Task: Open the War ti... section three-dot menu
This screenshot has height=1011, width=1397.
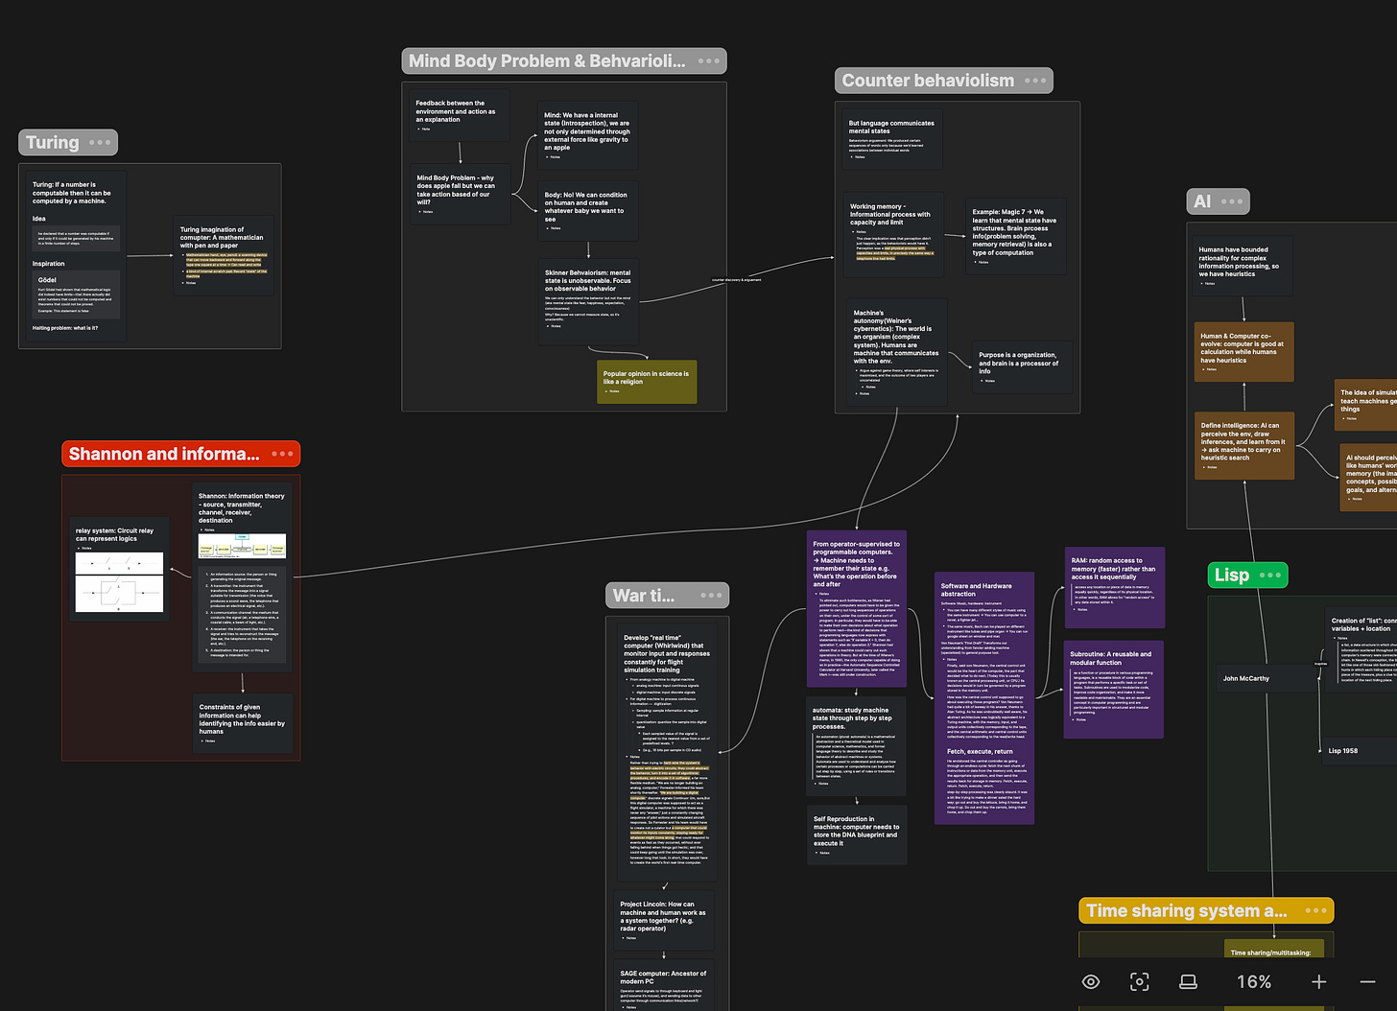Action: (x=711, y=596)
